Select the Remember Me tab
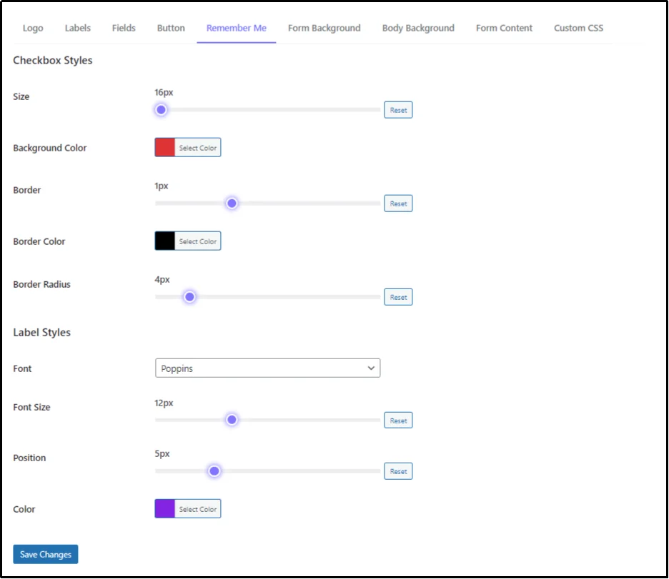669x579 pixels. (236, 28)
